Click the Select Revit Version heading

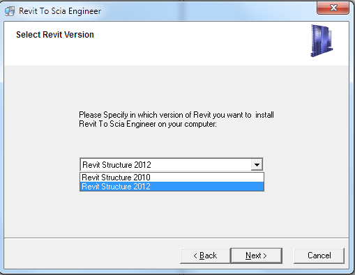pyautogui.click(x=55, y=35)
